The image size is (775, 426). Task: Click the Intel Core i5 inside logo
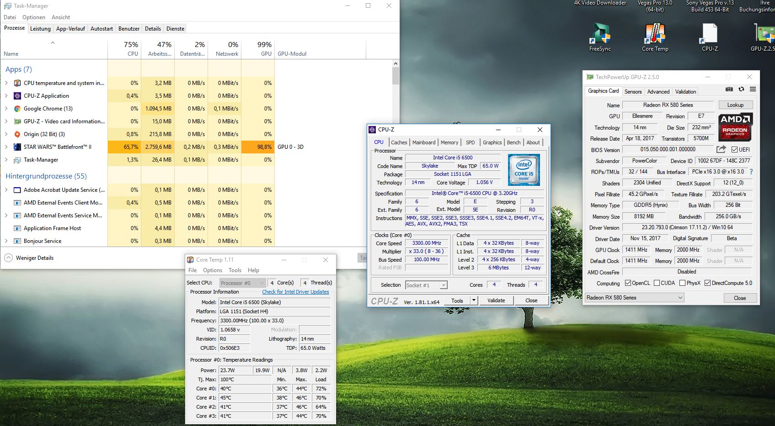pos(524,169)
